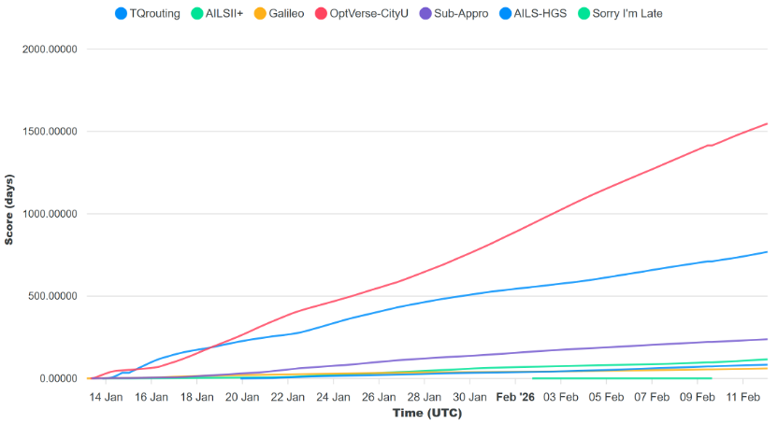The width and height of the screenshot is (778, 424).
Task: Click the red circle marker beside OptVerse-CityU
Action: [320, 14]
